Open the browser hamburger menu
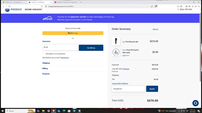Image resolution: width=202 pixels, height=113 pixels. [199, 6]
